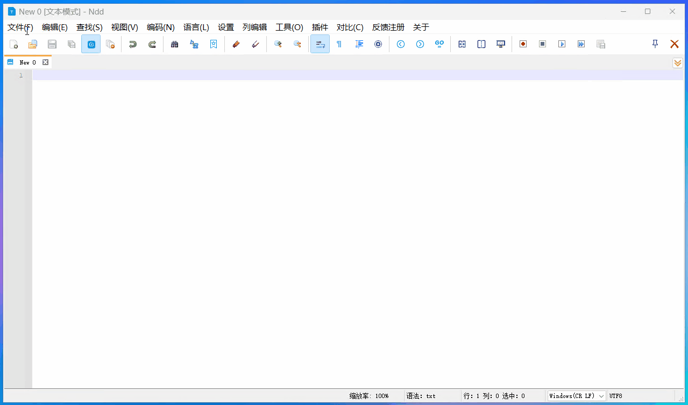Click the file compare icon
Image resolution: width=688 pixels, height=405 pixels.
coord(462,44)
